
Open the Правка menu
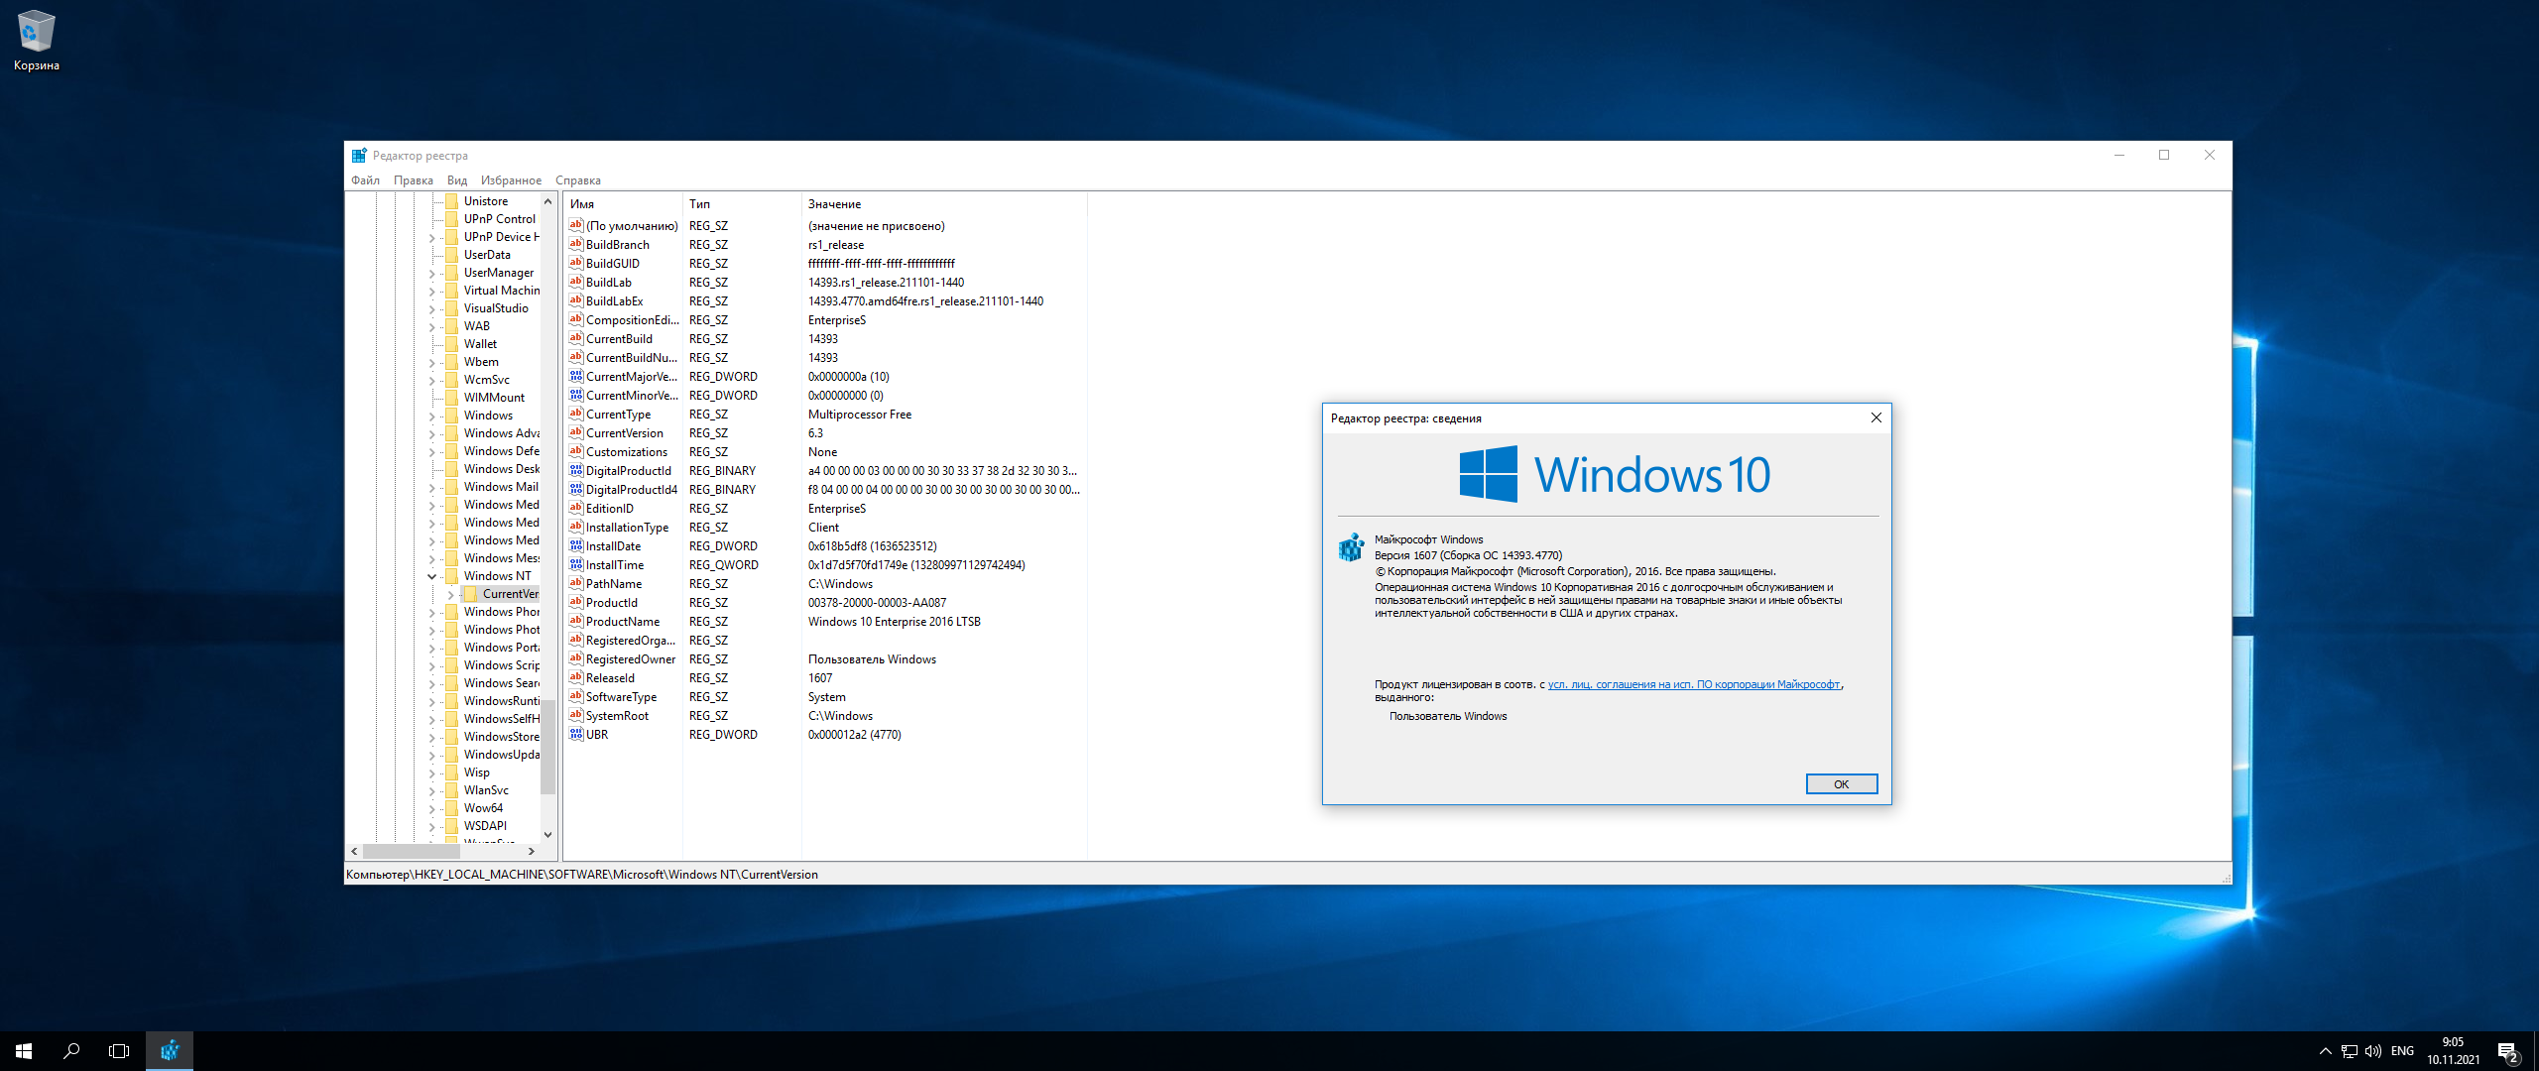coord(414,180)
